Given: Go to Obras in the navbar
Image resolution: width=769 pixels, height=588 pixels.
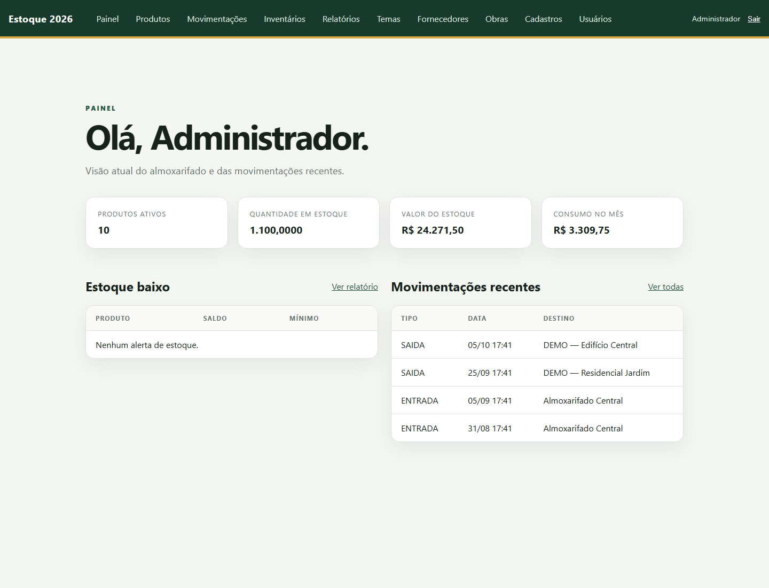Looking at the screenshot, I should 497,19.
